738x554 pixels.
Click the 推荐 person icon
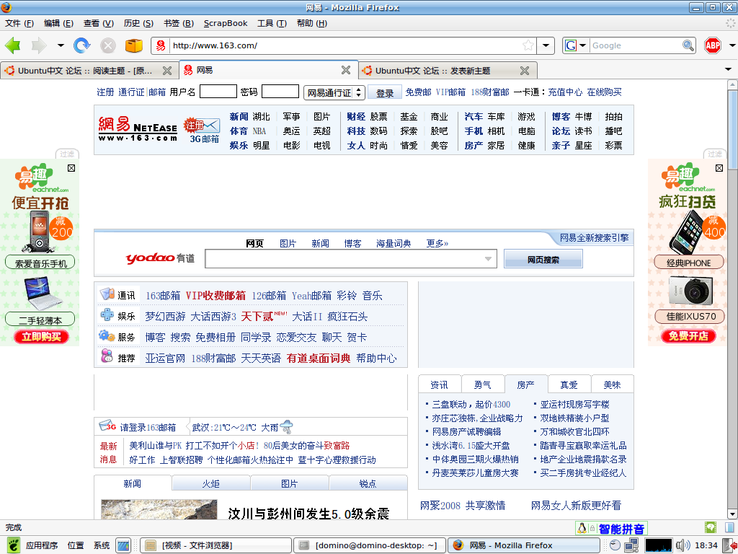[107, 356]
